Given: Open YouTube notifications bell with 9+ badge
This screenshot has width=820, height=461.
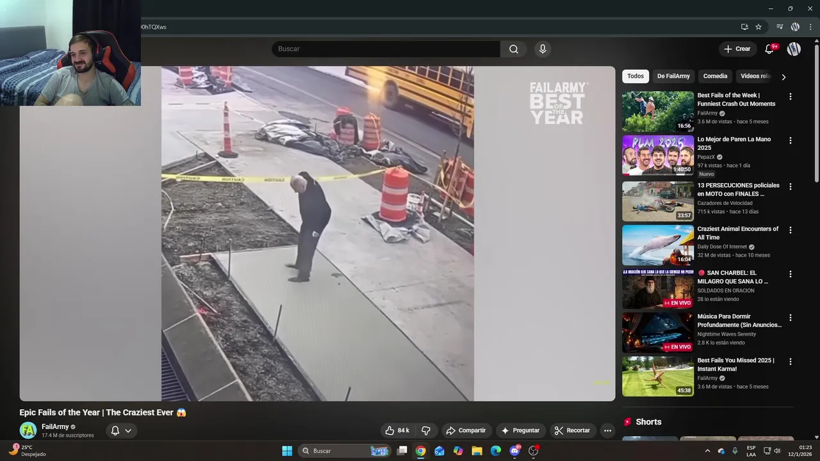Looking at the screenshot, I should (770, 49).
